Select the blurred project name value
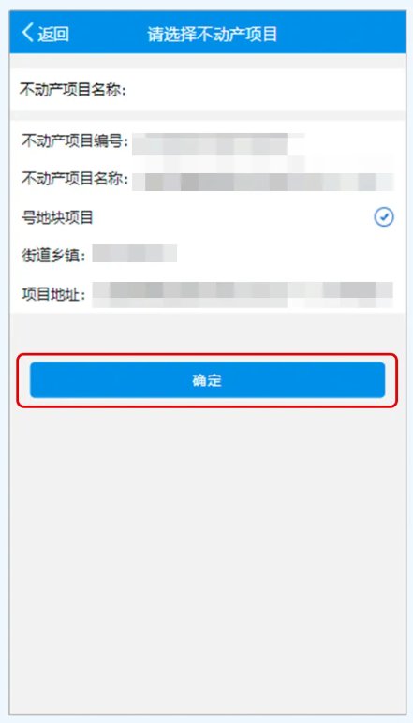This screenshot has width=413, height=723. [263, 182]
